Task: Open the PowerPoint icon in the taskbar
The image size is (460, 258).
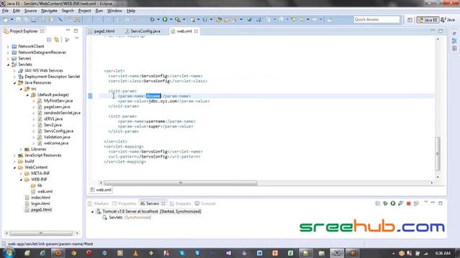Action: pos(275,253)
